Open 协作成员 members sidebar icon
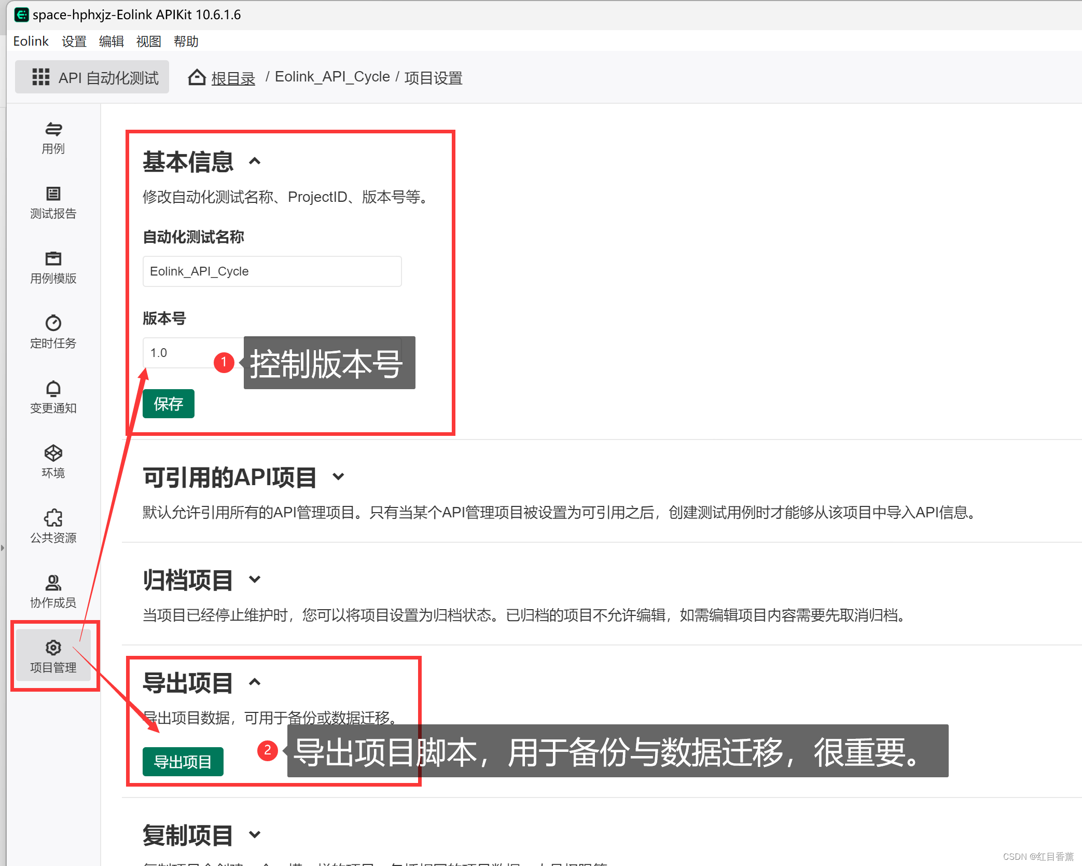 [x=53, y=583]
